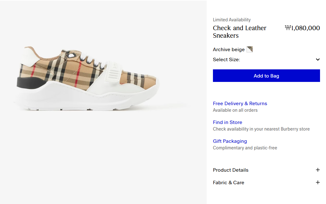Click the plus icon beside Fabric & Care
This screenshot has width=326, height=204.
318,182
